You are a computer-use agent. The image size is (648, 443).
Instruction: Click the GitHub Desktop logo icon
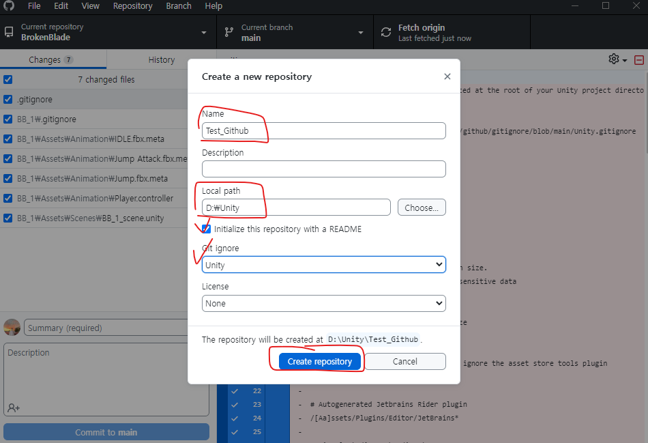(x=8, y=6)
